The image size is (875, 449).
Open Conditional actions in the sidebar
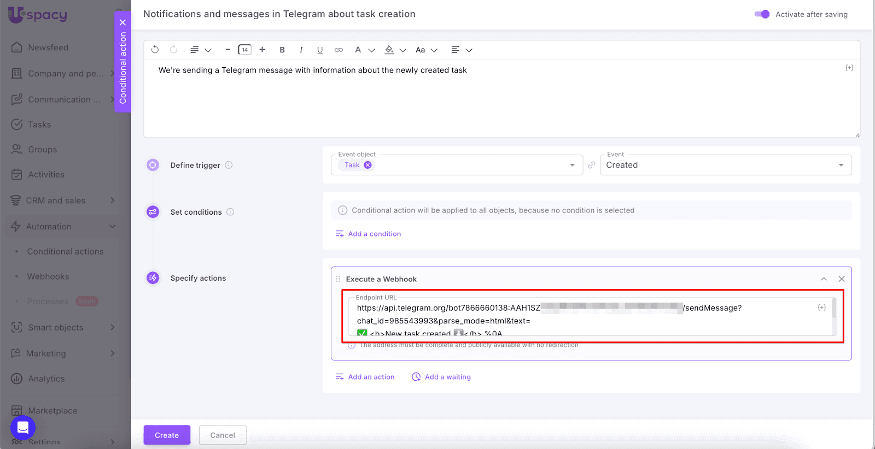pyautogui.click(x=65, y=252)
